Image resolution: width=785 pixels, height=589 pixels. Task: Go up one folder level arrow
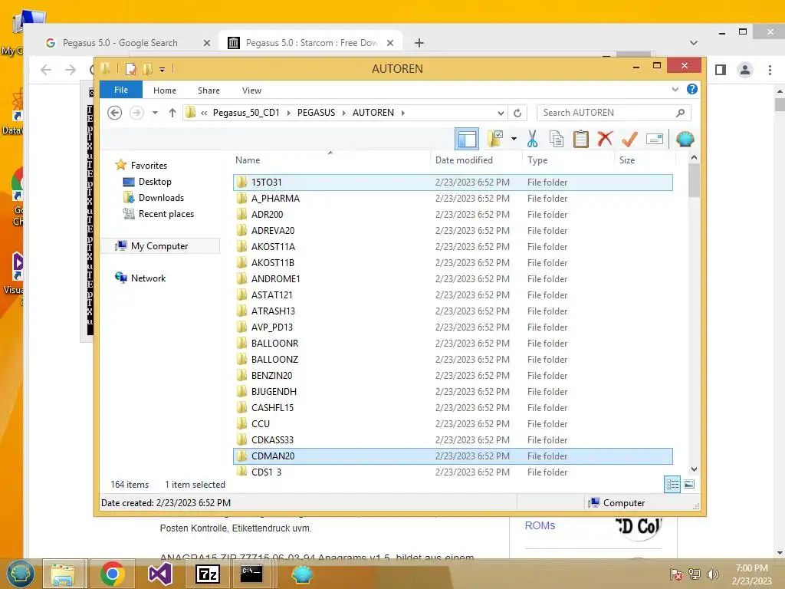[x=172, y=113]
